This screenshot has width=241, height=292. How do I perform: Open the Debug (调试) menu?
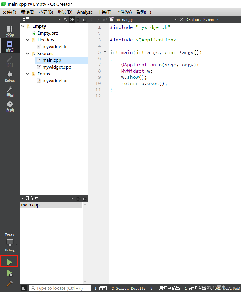tap(65, 12)
